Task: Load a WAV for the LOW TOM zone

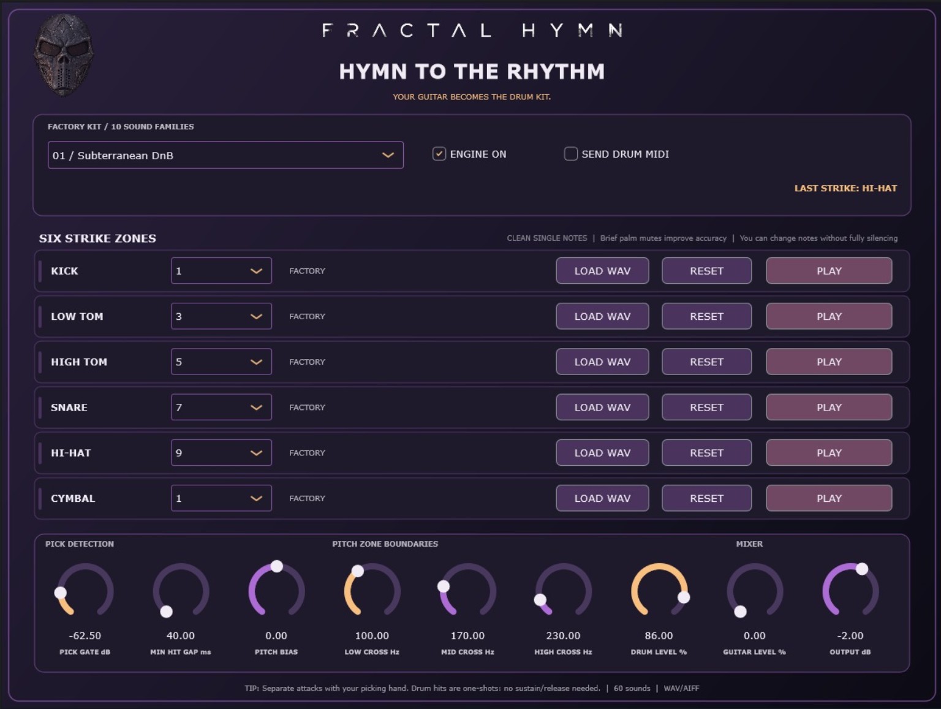Action: coord(602,316)
